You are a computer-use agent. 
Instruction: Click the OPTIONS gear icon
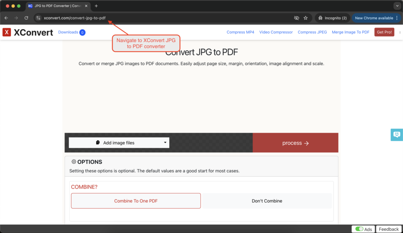(74, 162)
